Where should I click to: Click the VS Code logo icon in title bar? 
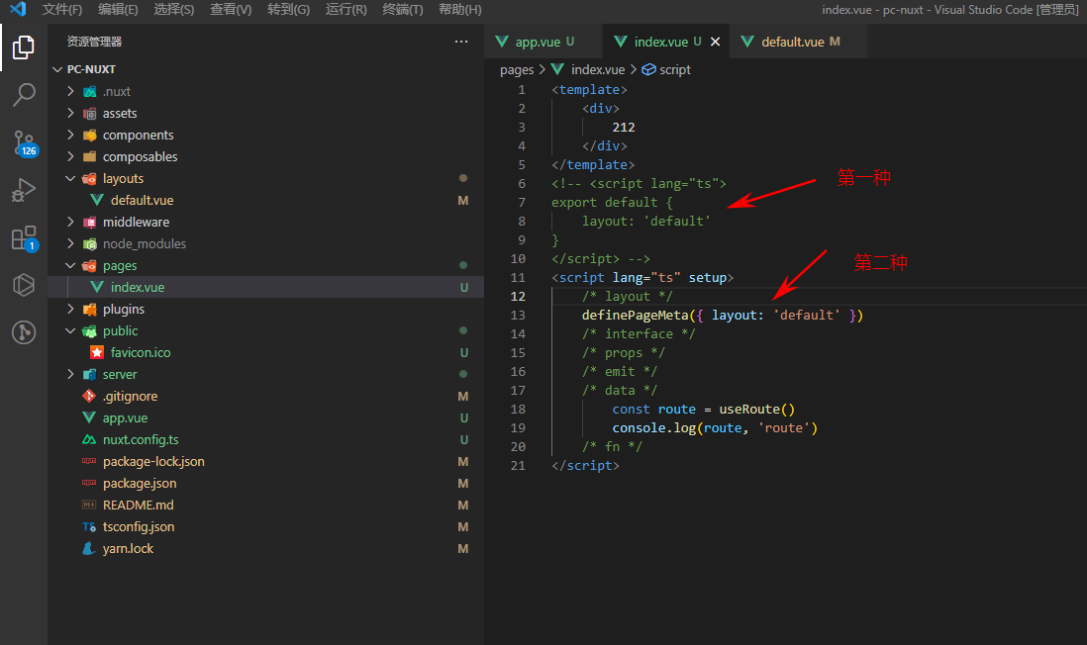click(x=18, y=9)
